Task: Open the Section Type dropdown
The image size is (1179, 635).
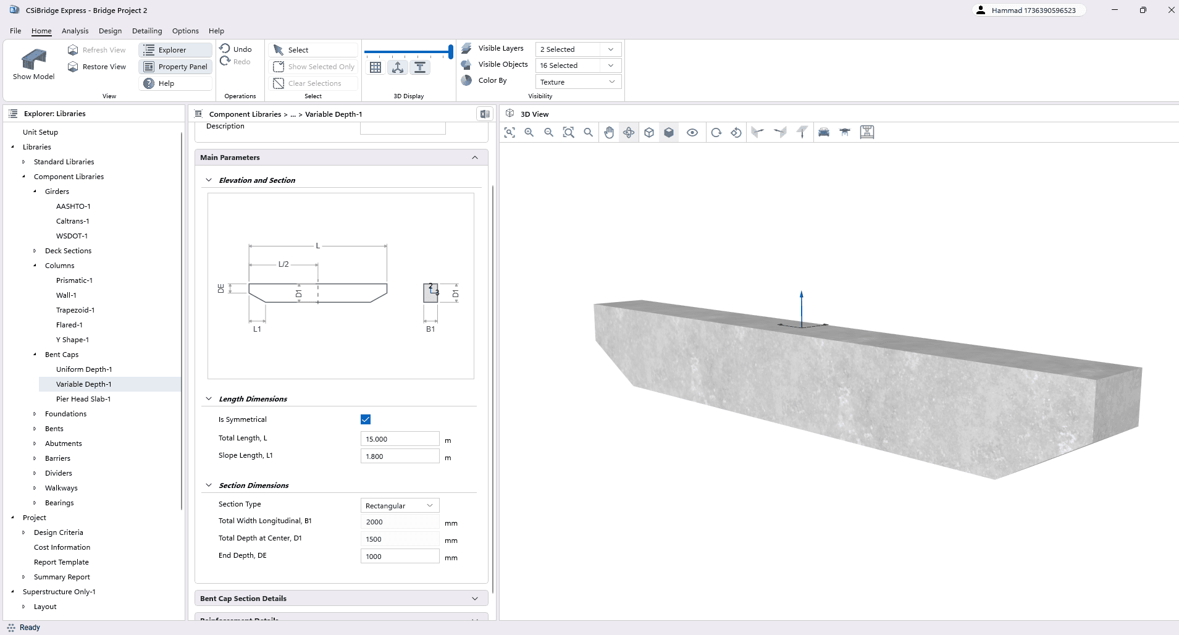Action: 400,505
